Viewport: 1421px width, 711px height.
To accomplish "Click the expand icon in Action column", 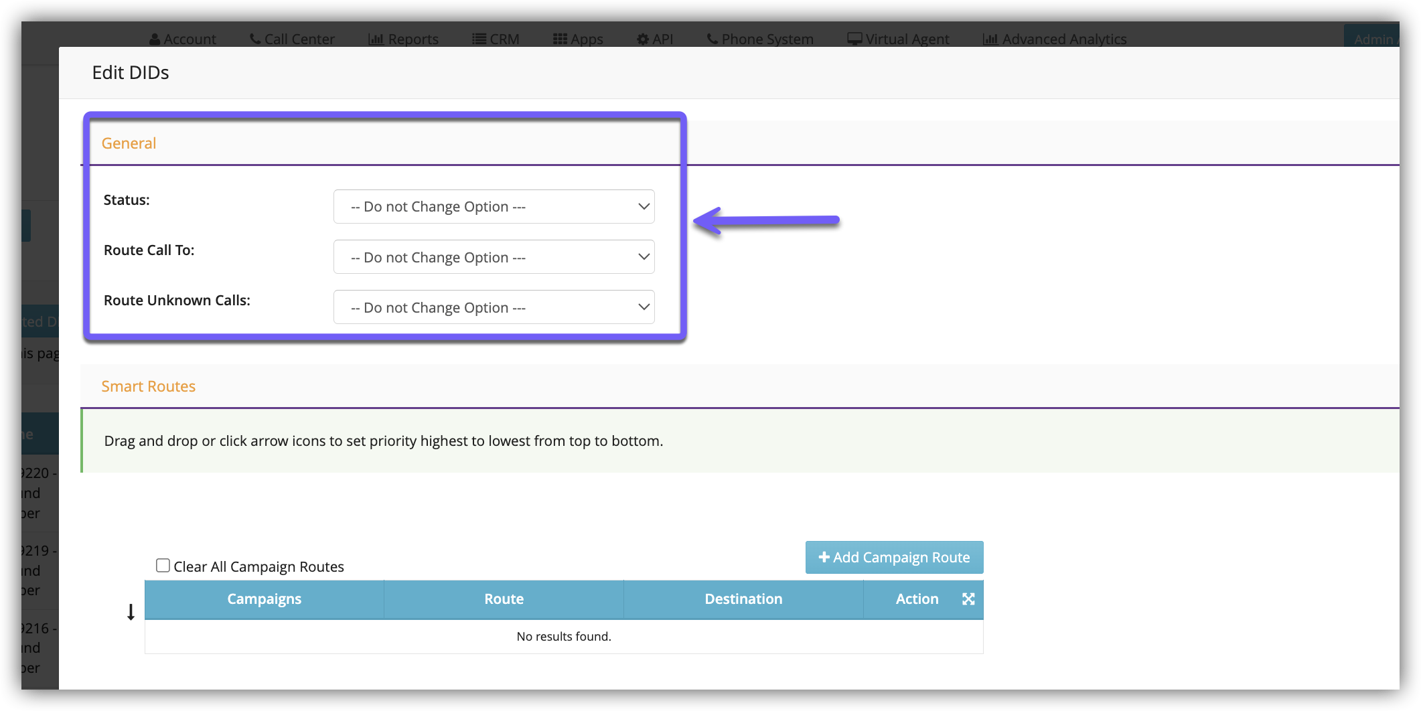I will point(968,599).
